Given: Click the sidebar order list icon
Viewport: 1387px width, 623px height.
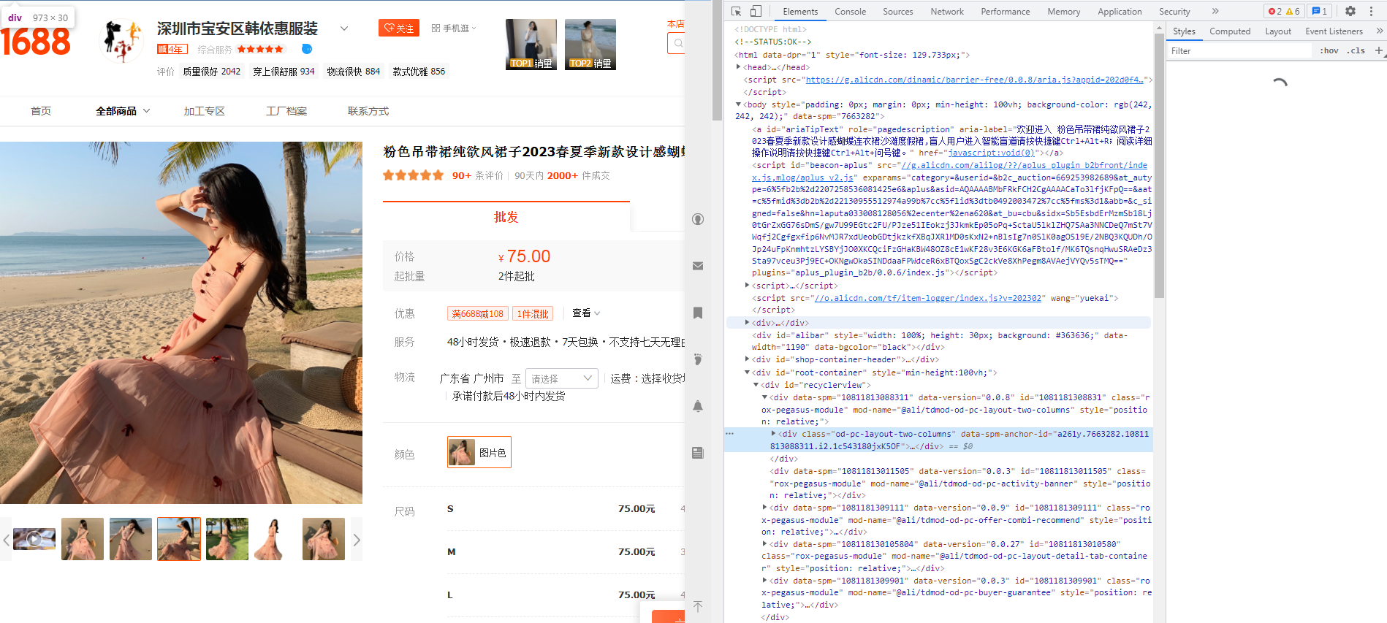Looking at the screenshot, I should click(698, 453).
